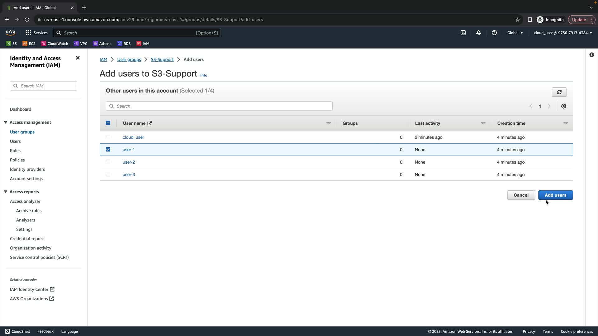The image size is (598, 336).
Task: Open the notifications bell
Action: coord(479,33)
